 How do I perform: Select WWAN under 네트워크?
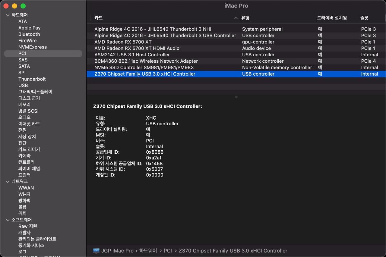[26, 188]
